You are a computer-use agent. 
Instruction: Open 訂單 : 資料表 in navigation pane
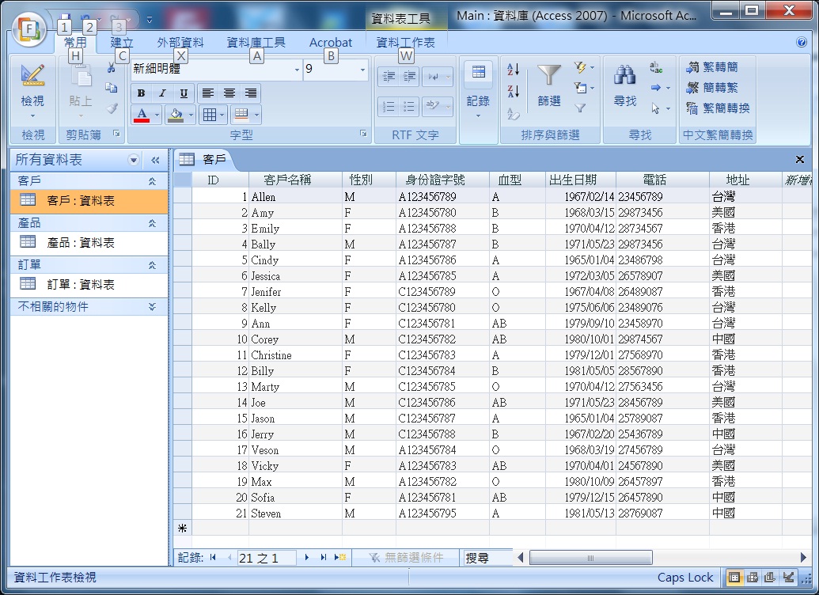89,285
